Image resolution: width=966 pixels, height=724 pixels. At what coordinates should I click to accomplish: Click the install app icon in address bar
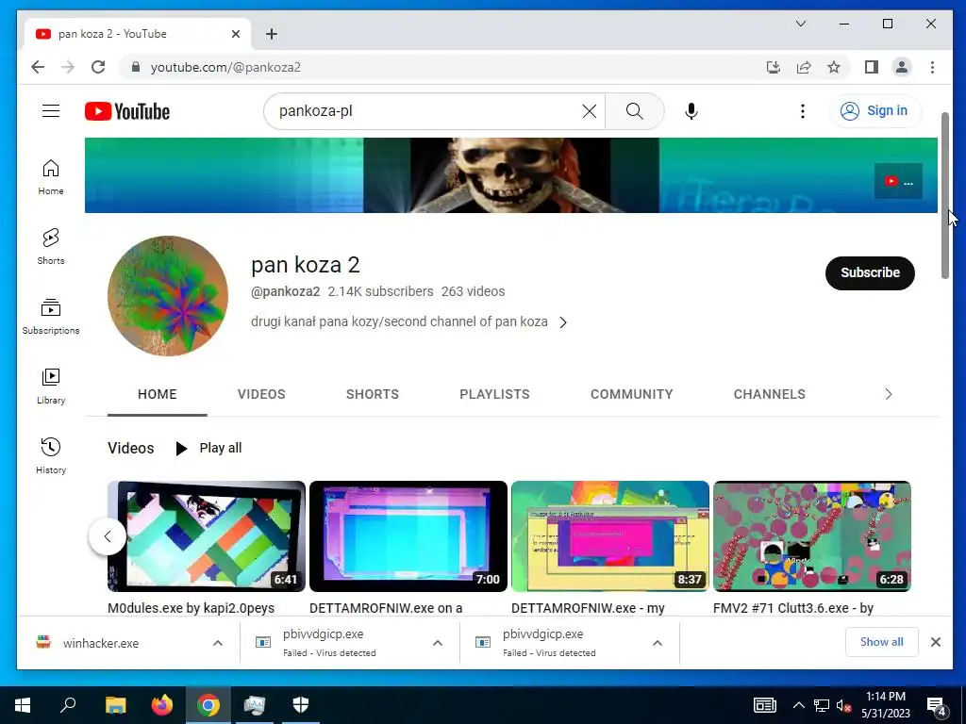(774, 67)
